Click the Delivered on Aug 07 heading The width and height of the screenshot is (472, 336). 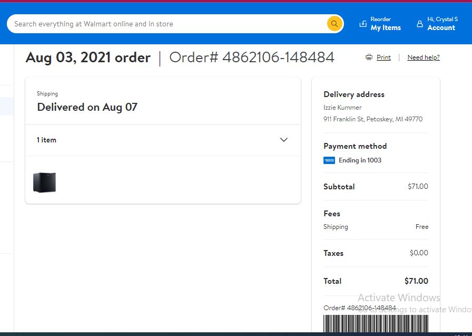coord(87,107)
